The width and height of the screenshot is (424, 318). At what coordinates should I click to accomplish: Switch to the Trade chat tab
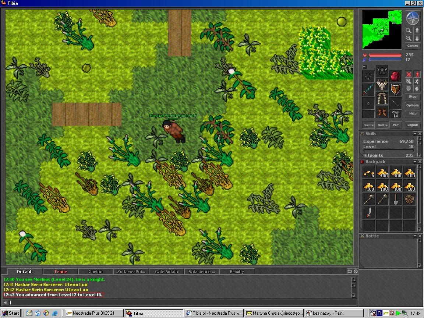tap(60, 272)
